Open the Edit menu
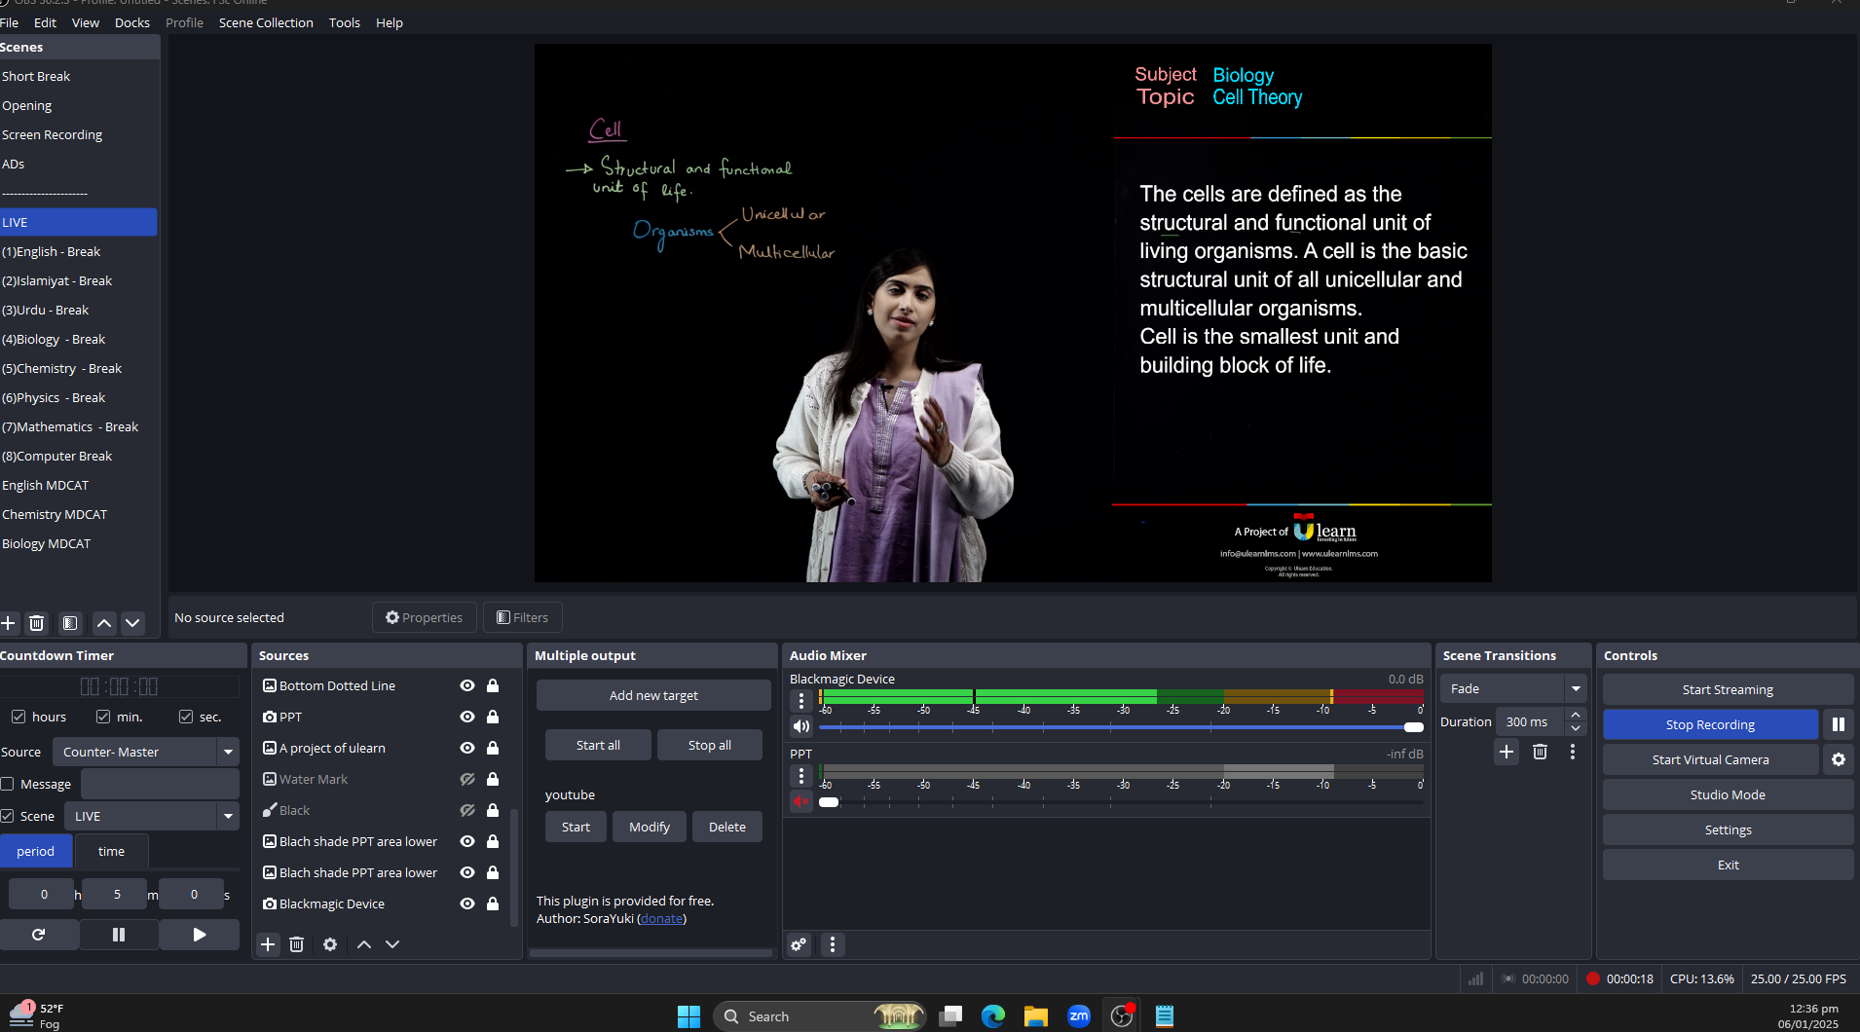The width and height of the screenshot is (1860, 1032). [x=45, y=22]
